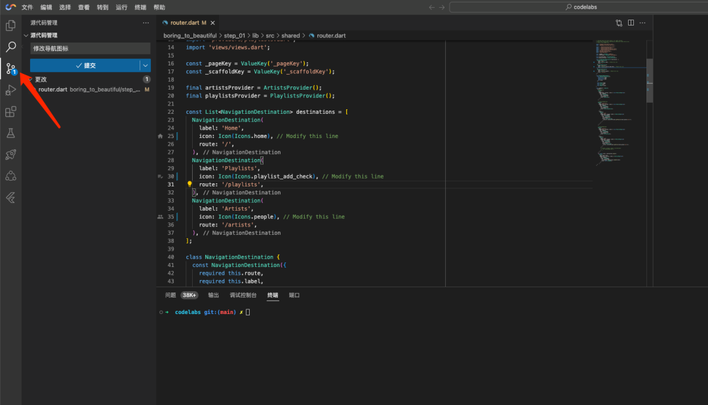Click the Dart file icon in the breadcrumb
This screenshot has width=708, height=405.
pyautogui.click(x=311, y=35)
